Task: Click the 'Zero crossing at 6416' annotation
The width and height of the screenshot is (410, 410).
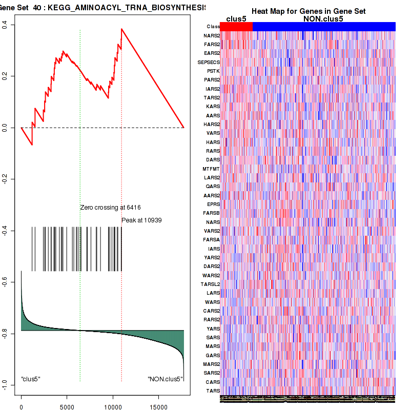Action: tap(110, 208)
